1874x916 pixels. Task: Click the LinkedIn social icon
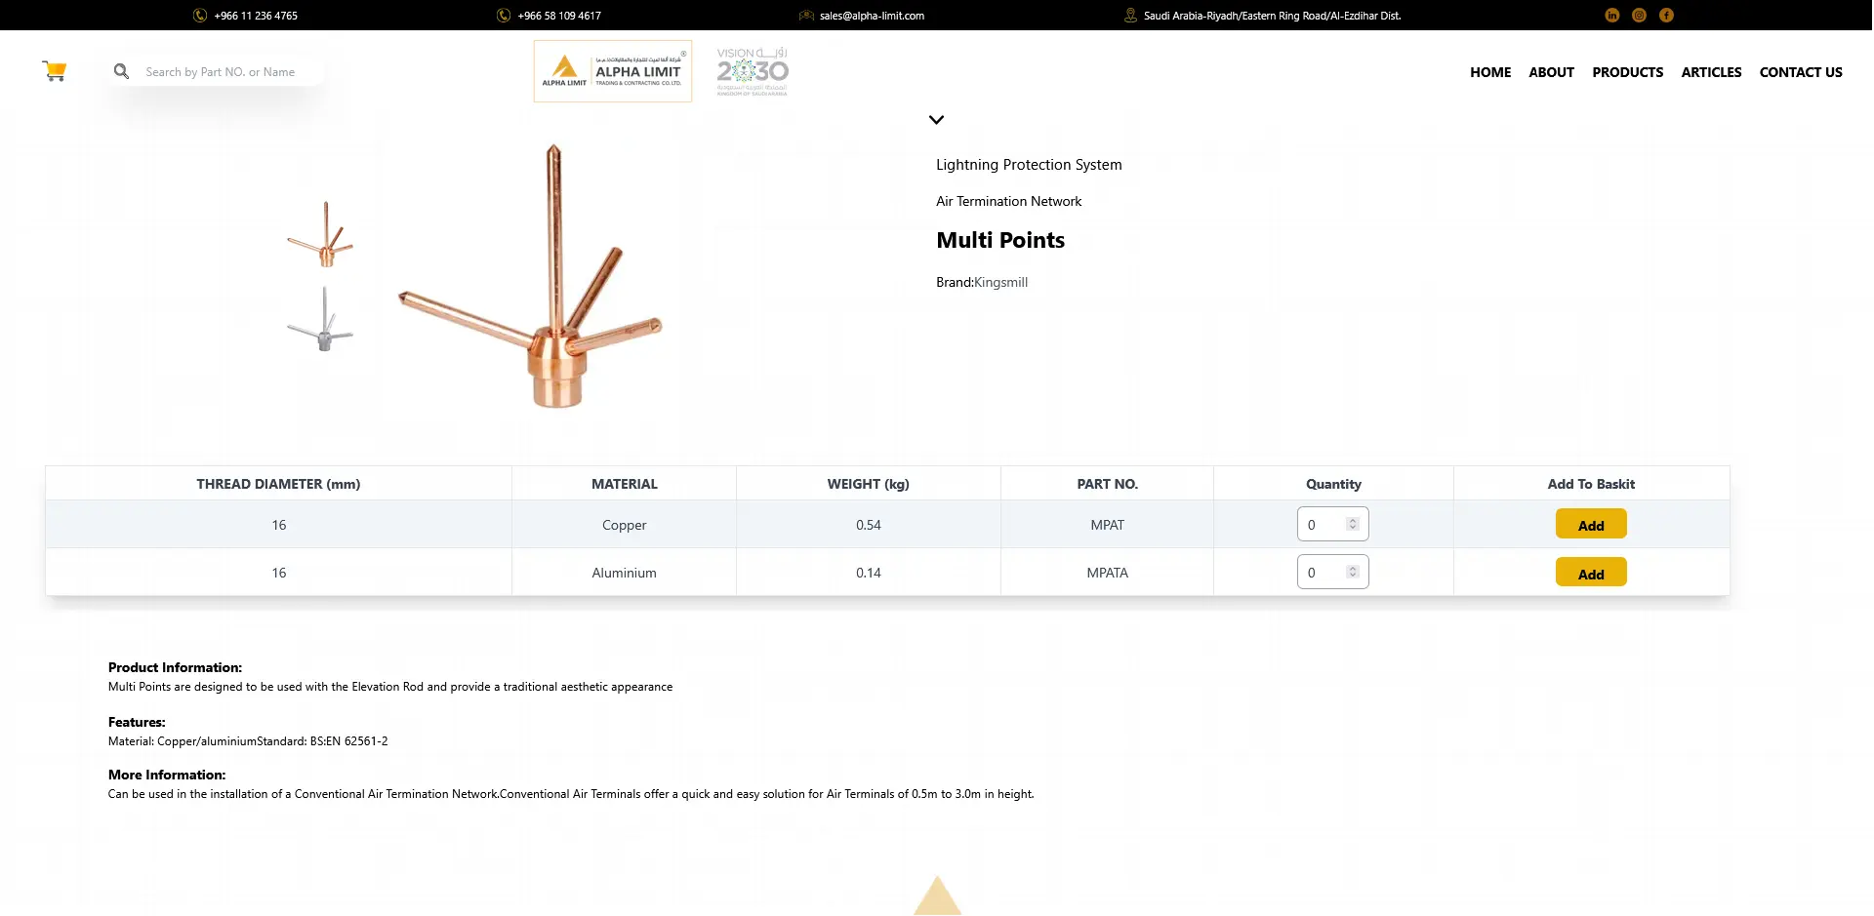[1612, 15]
